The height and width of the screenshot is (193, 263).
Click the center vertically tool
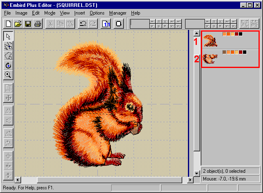(8, 175)
